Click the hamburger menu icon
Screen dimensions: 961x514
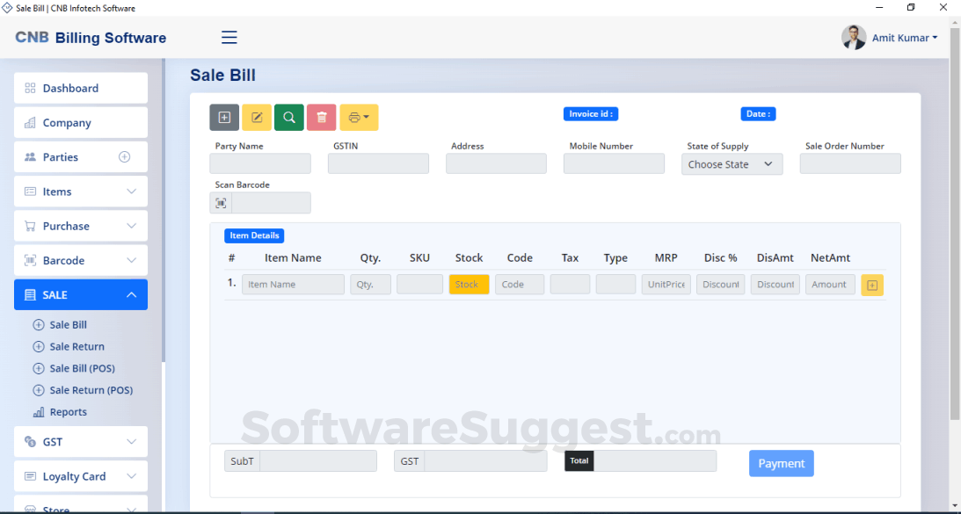(x=229, y=38)
